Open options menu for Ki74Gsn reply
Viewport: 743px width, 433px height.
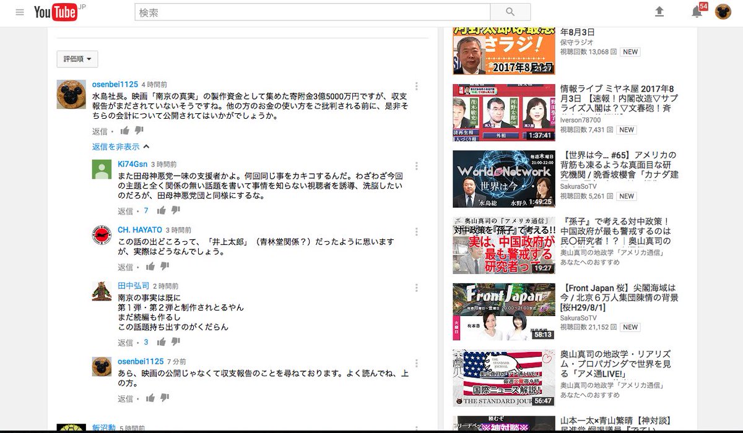pyautogui.click(x=417, y=166)
